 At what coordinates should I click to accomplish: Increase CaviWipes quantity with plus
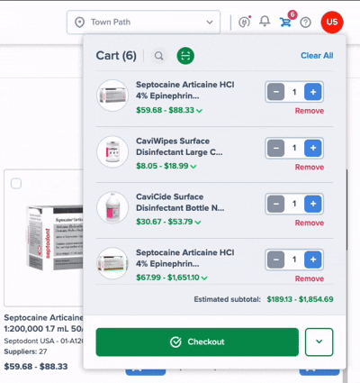tap(313, 148)
